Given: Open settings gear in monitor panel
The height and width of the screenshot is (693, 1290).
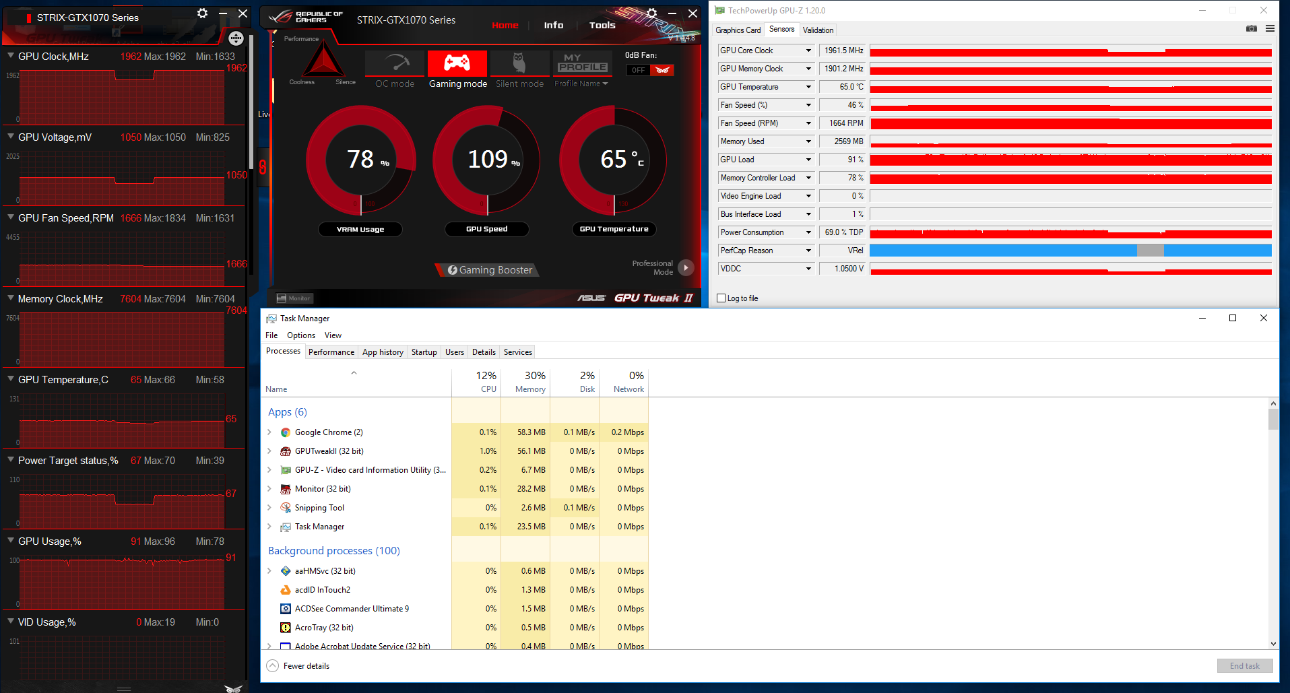Looking at the screenshot, I should coord(202,13).
